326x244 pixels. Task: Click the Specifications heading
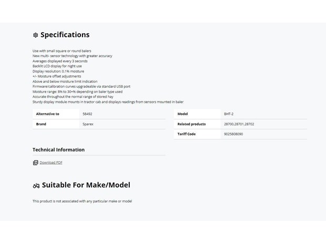(65, 35)
